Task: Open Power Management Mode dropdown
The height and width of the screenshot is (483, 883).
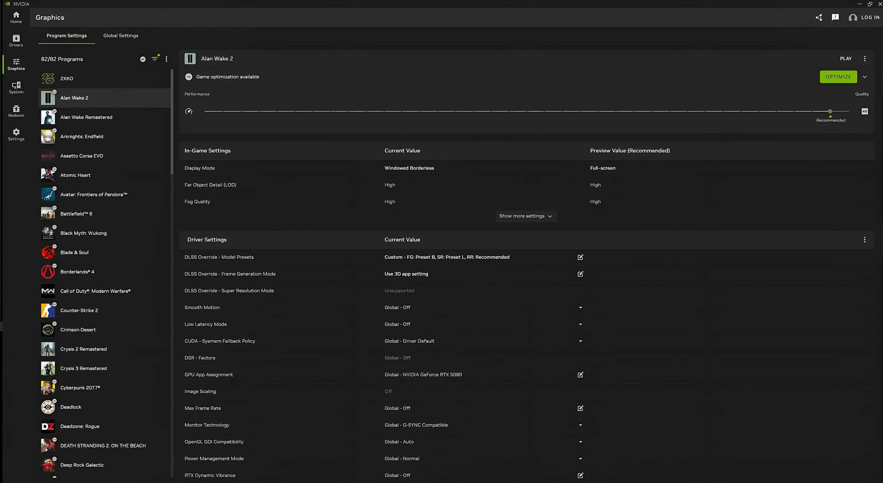Action: (580, 459)
